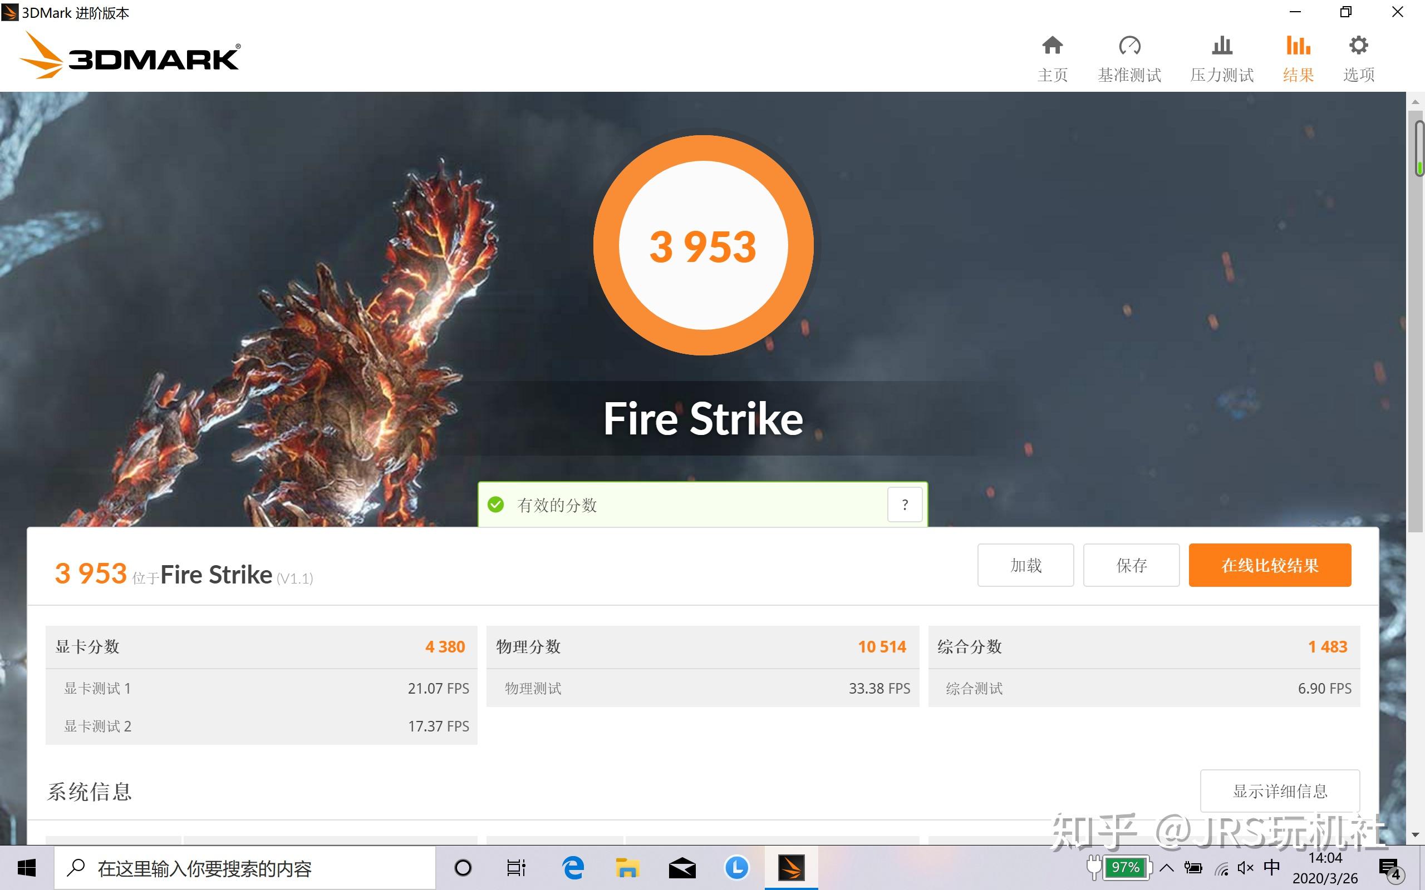The width and height of the screenshot is (1425, 890).
Task: Click the scroll up arrow of scrollbar
Action: click(1415, 102)
